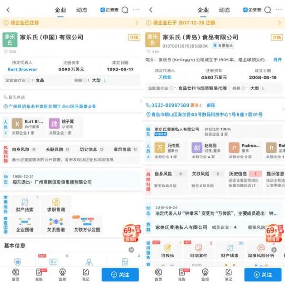Expand contact section arrow on left page

[140, 101]
